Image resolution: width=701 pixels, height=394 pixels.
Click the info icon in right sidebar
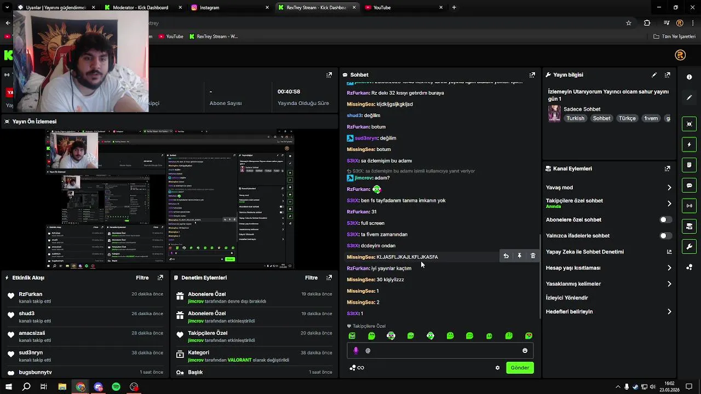(689, 77)
